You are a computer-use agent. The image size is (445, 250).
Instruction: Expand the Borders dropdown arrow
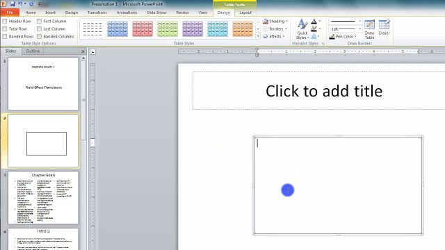click(x=286, y=29)
